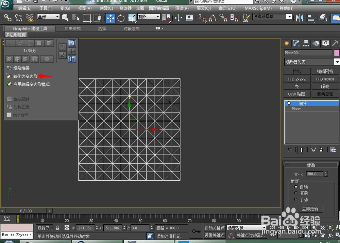Click Pin Stack icon below modifier stack

(289, 149)
